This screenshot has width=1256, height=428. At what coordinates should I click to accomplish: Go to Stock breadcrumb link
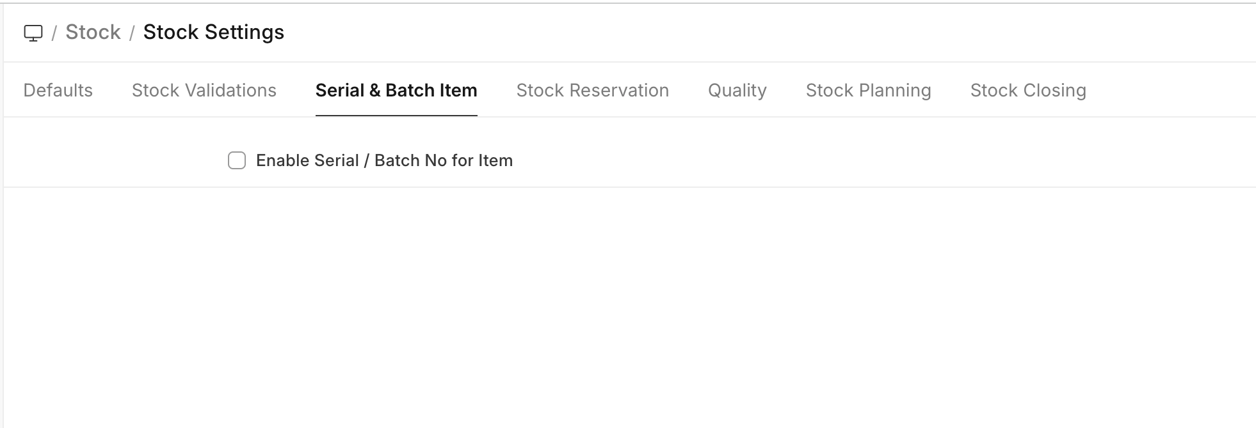pos(93,33)
